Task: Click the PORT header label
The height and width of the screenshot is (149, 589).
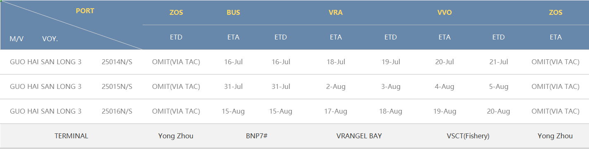Action: tap(85, 11)
